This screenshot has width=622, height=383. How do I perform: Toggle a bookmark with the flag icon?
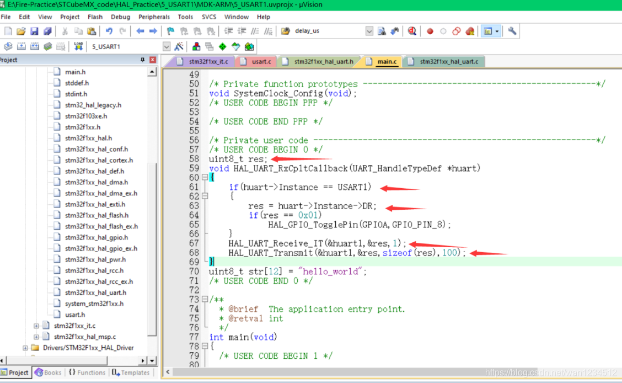170,31
